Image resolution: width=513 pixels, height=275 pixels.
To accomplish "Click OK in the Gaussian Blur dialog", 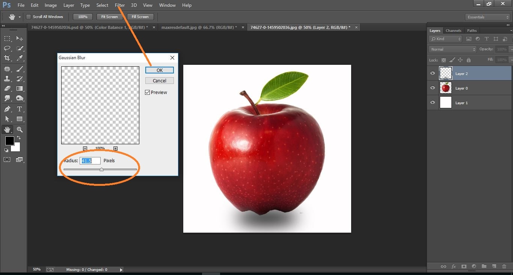I will 159,70.
